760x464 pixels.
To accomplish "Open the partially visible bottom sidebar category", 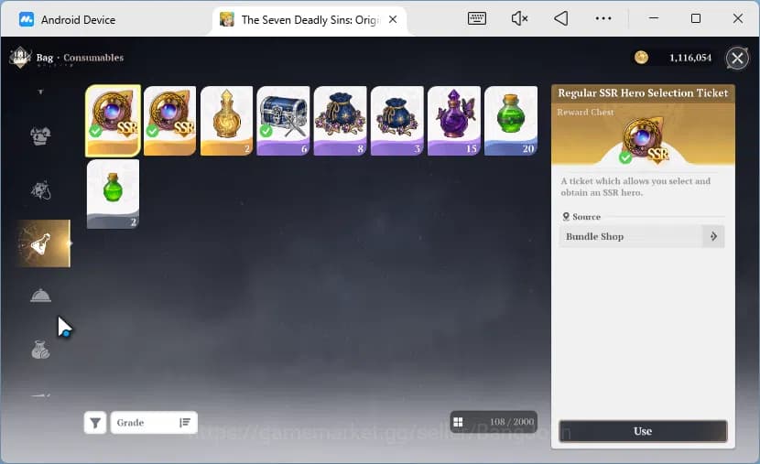I will 40,395.
